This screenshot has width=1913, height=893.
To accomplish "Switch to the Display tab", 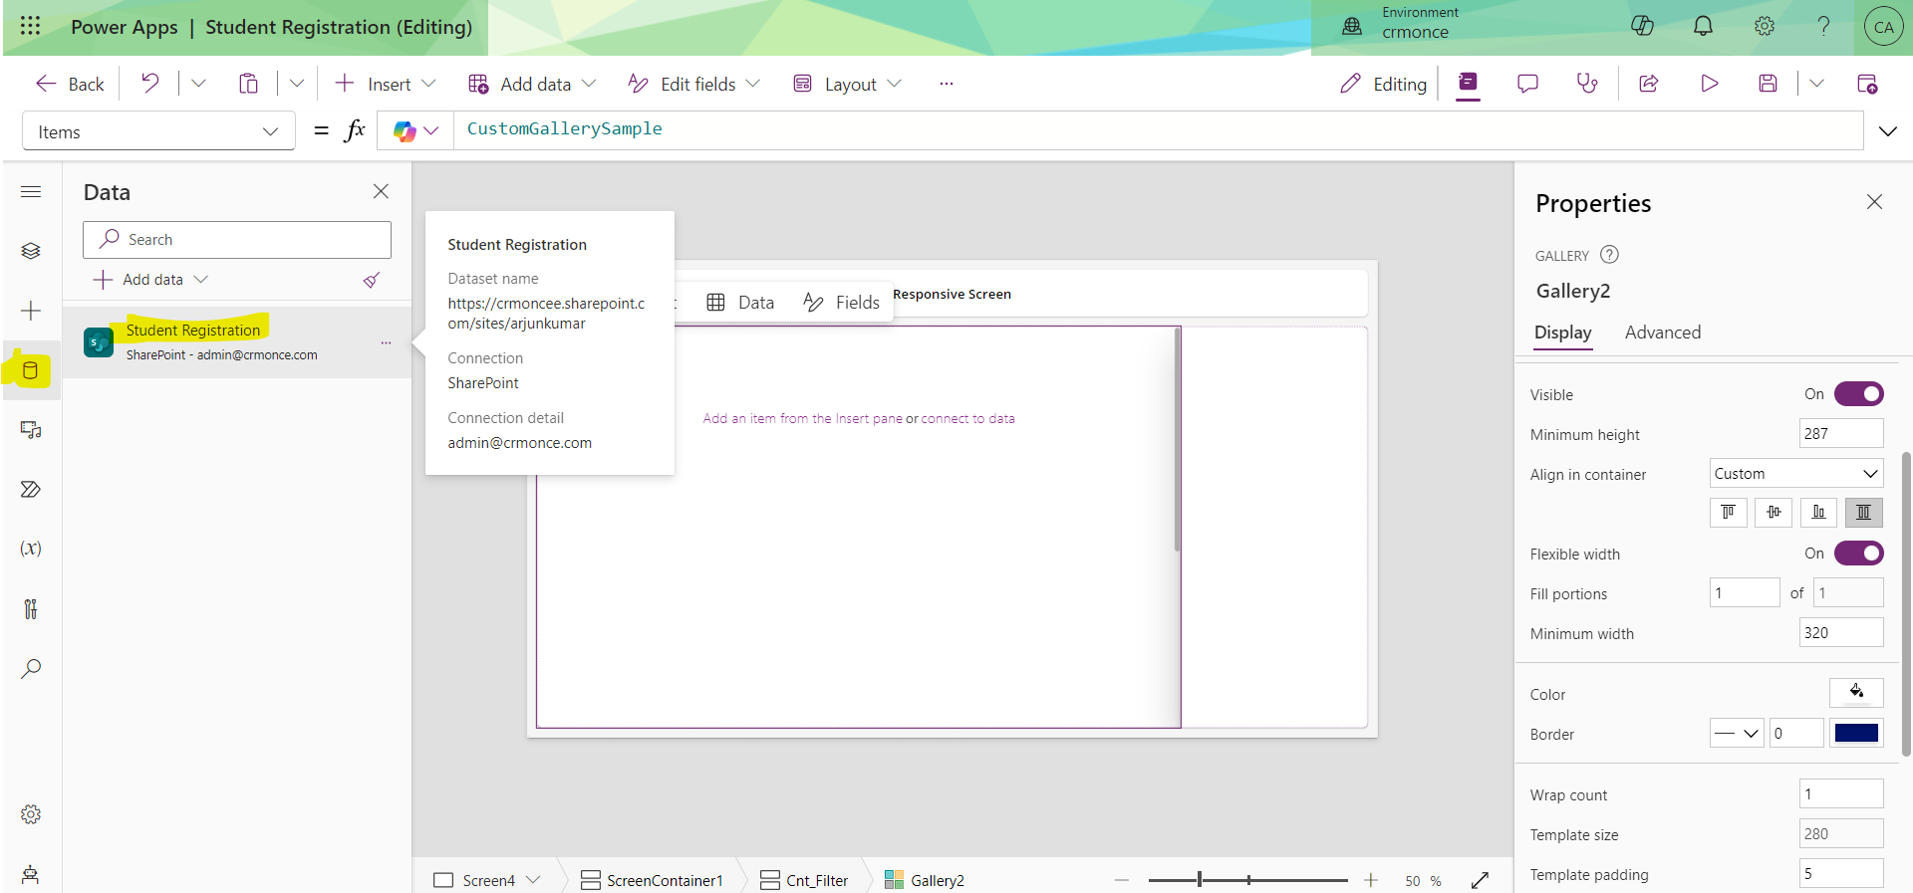I will 1562,333.
